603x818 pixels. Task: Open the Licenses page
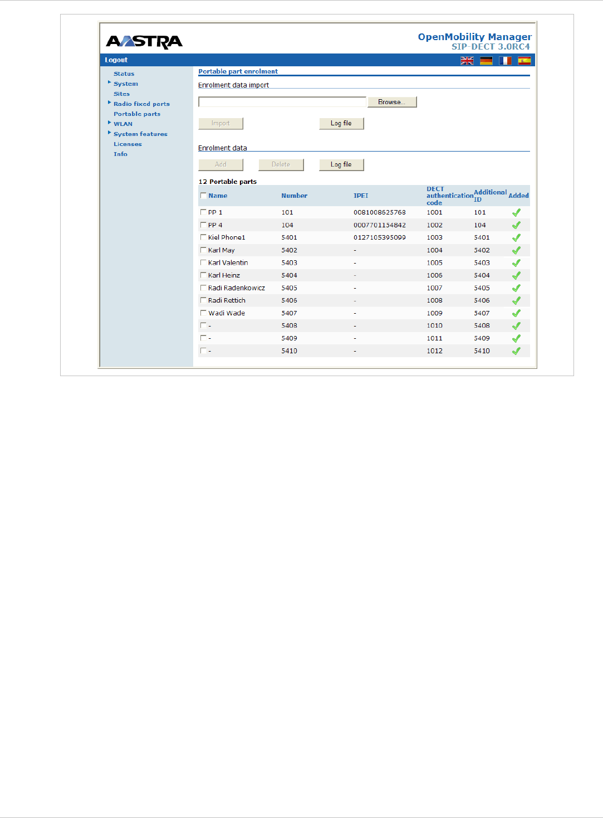(x=128, y=144)
